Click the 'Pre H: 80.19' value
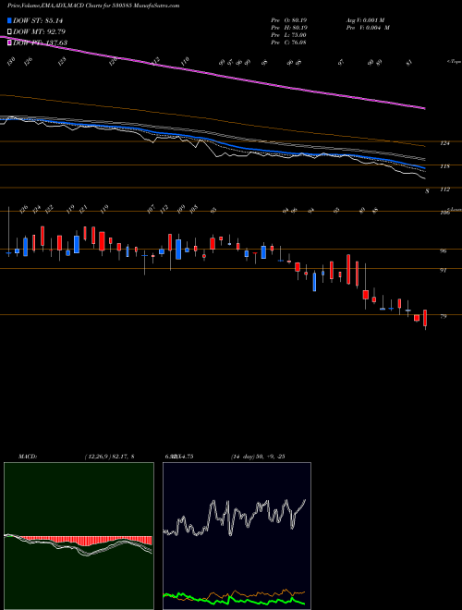 [x=289, y=28]
